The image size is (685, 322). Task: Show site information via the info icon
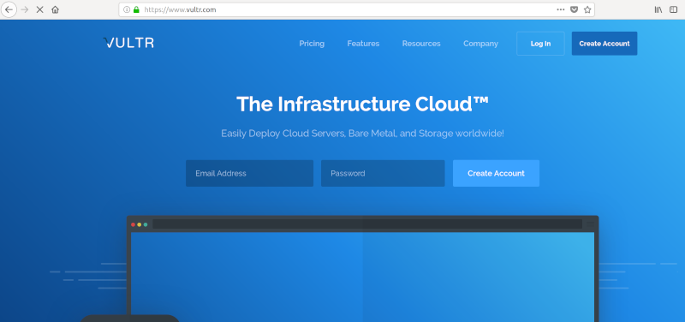click(x=127, y=9)
